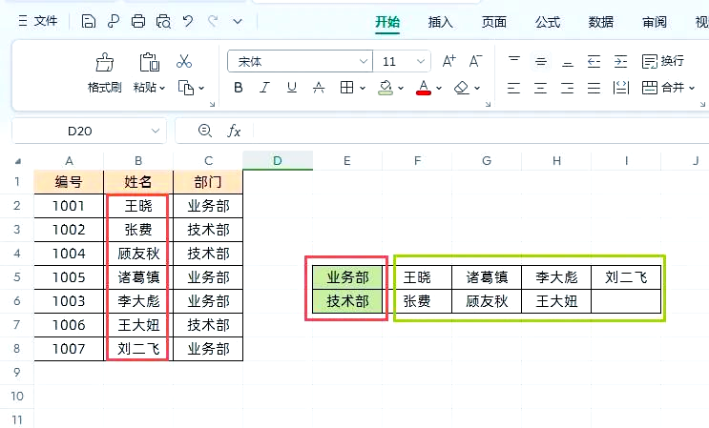The height and width of the screenshot is (428, 709).
Task: Click cell containing 诸葛镇 in column B
Action: coord(138,277)
